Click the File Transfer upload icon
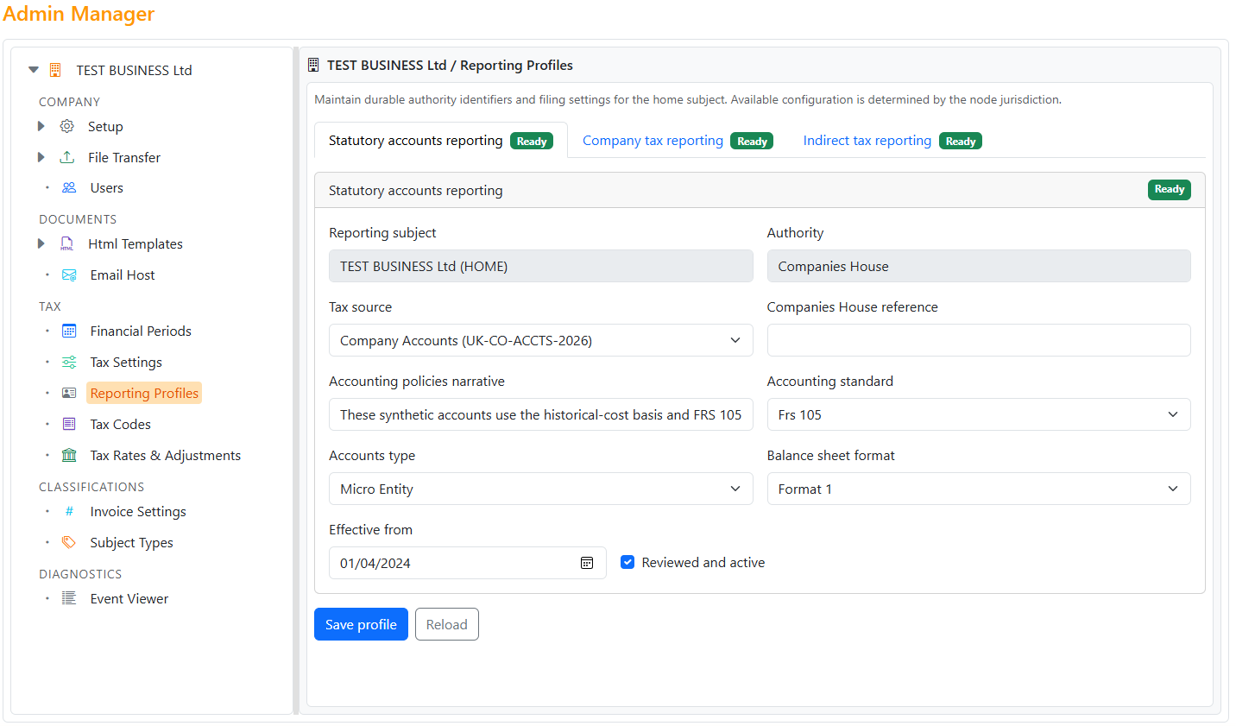 pyautogui.click(x=66, y=157)
